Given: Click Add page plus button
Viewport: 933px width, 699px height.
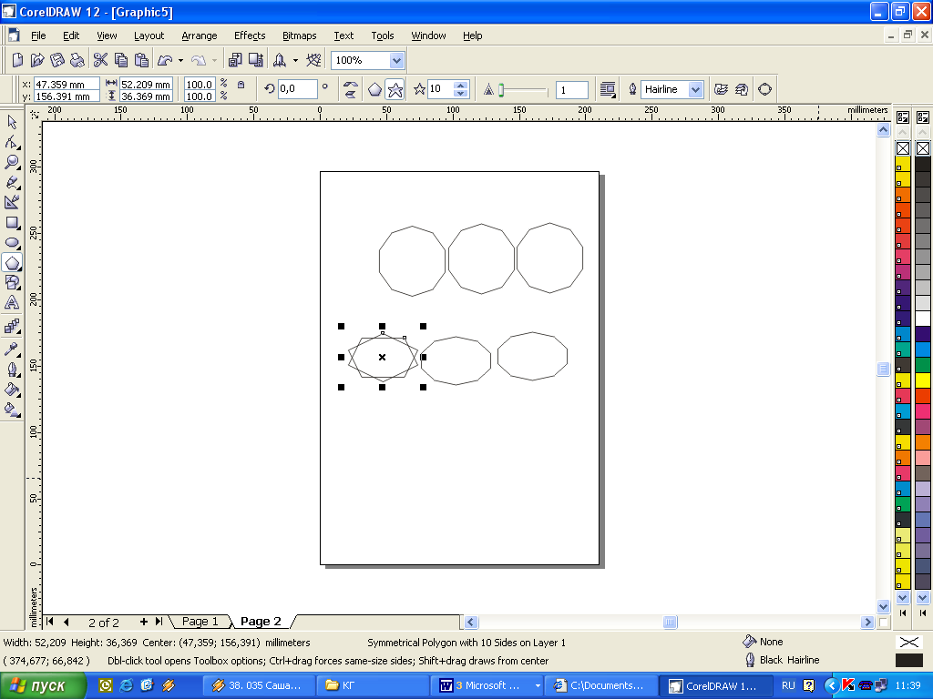Looking at the screenshot, I should pos(143,622).
